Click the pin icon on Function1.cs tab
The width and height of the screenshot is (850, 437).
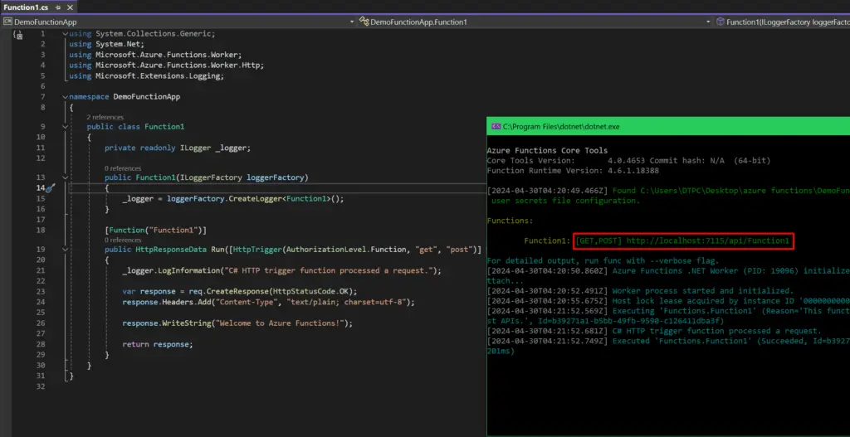(x=57, y=7)
